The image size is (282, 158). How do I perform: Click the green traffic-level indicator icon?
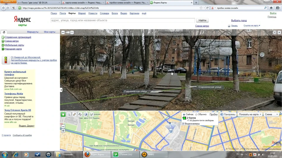[x=184, y=118]
